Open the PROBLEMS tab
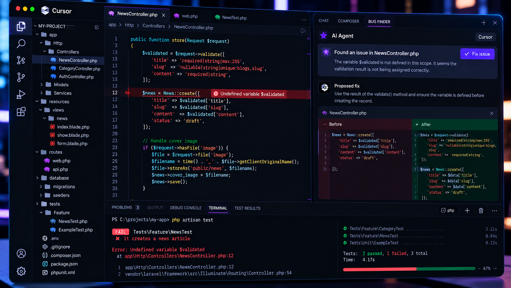Image resolution: width=511 pixels, height=288 pixels. click(x=126, y=208)
